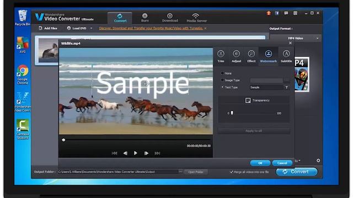Select the Watermark tab
Viewport: 353px width, 198px height.
[x=269, y=56]
